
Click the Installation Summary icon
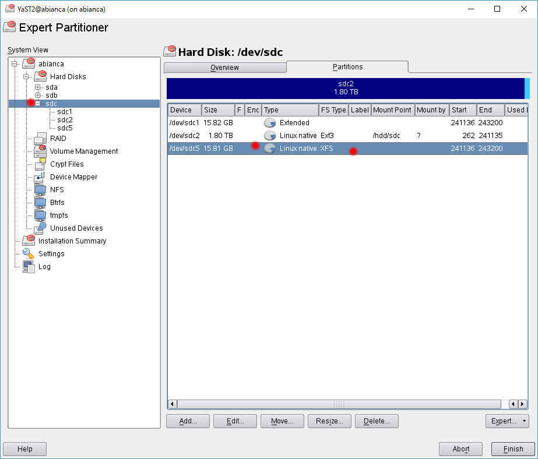click(29, 241)
